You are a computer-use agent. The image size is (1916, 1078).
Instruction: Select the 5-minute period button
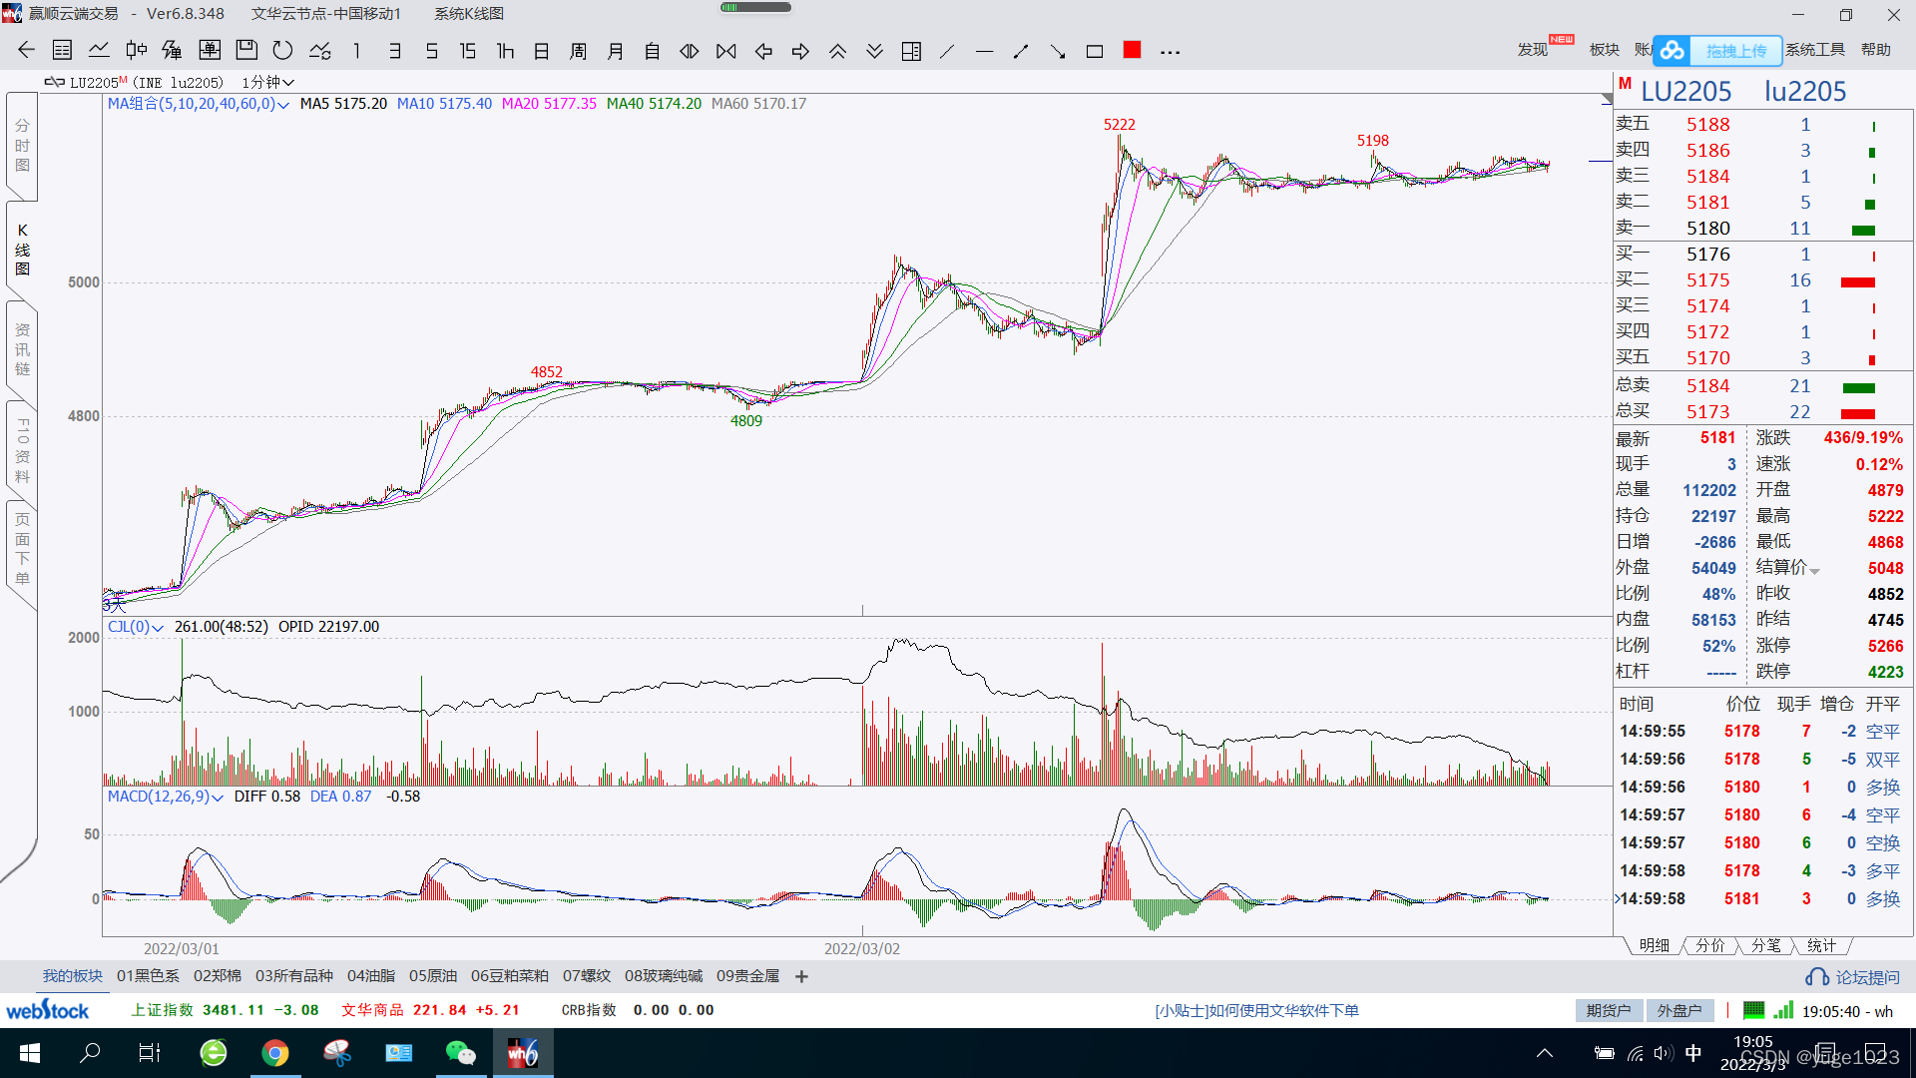click(x=432, y=51)
